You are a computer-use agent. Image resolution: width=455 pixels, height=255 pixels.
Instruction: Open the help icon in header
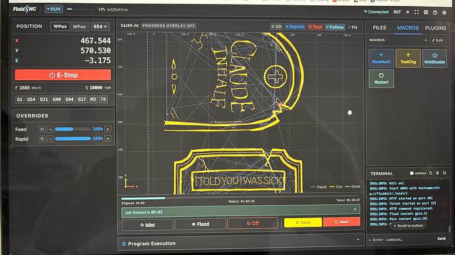click(435, 12)
